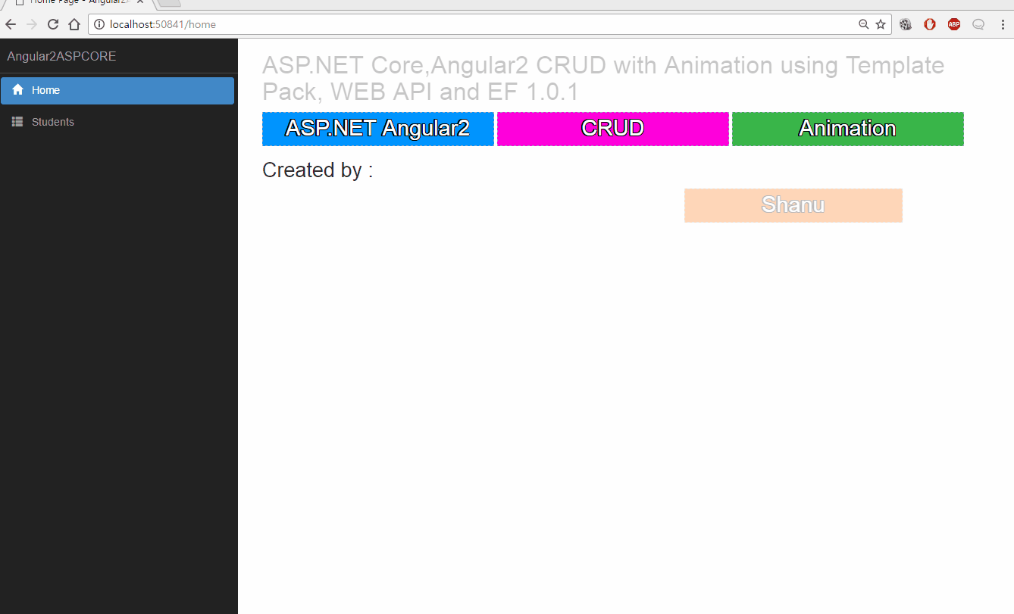
Task: Open the browser three-dot menu
Action: pyautogui.click(x=1003, y=24)
